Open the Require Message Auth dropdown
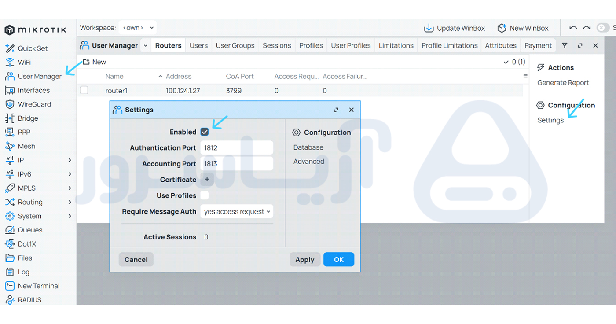 [x=237, y=212]
